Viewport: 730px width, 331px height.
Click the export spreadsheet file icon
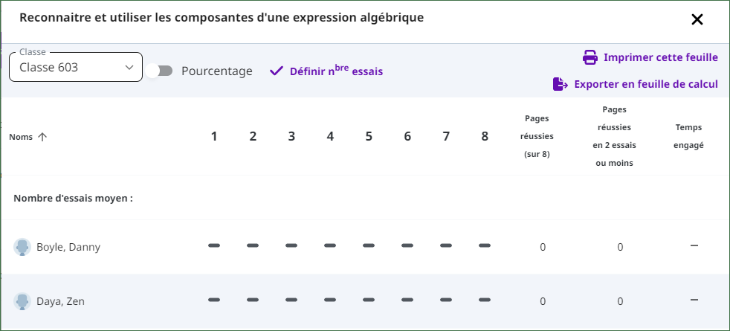[x=560, y=84]
